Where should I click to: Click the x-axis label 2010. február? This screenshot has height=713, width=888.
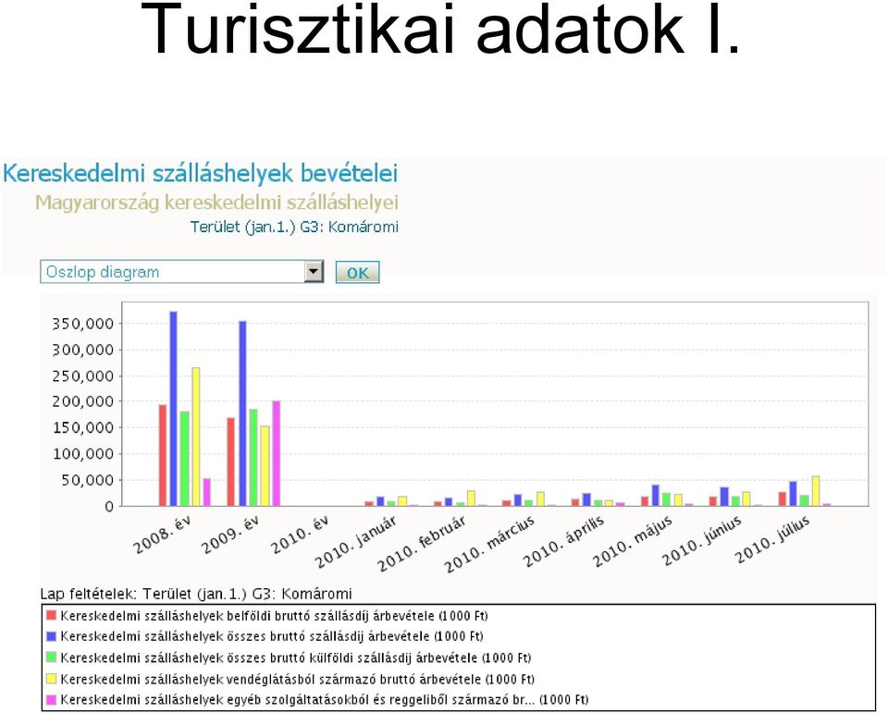point(422,544)
